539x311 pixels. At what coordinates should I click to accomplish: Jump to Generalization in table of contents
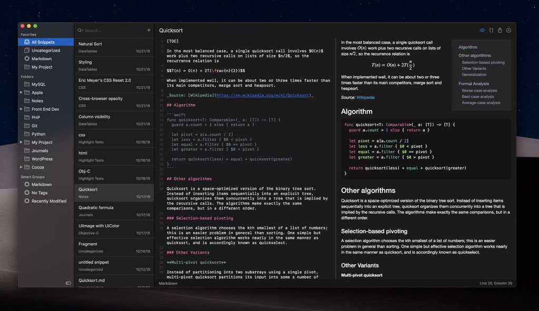pyautogui.click(x=474, y=75)
